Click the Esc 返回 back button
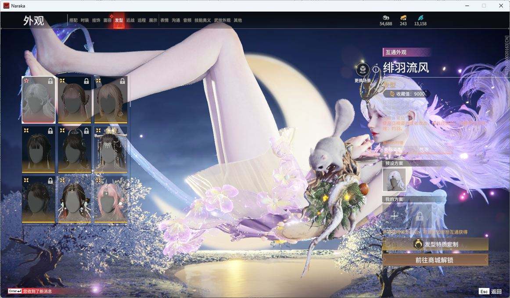510x298 pixels. click(x=491, y=291)
